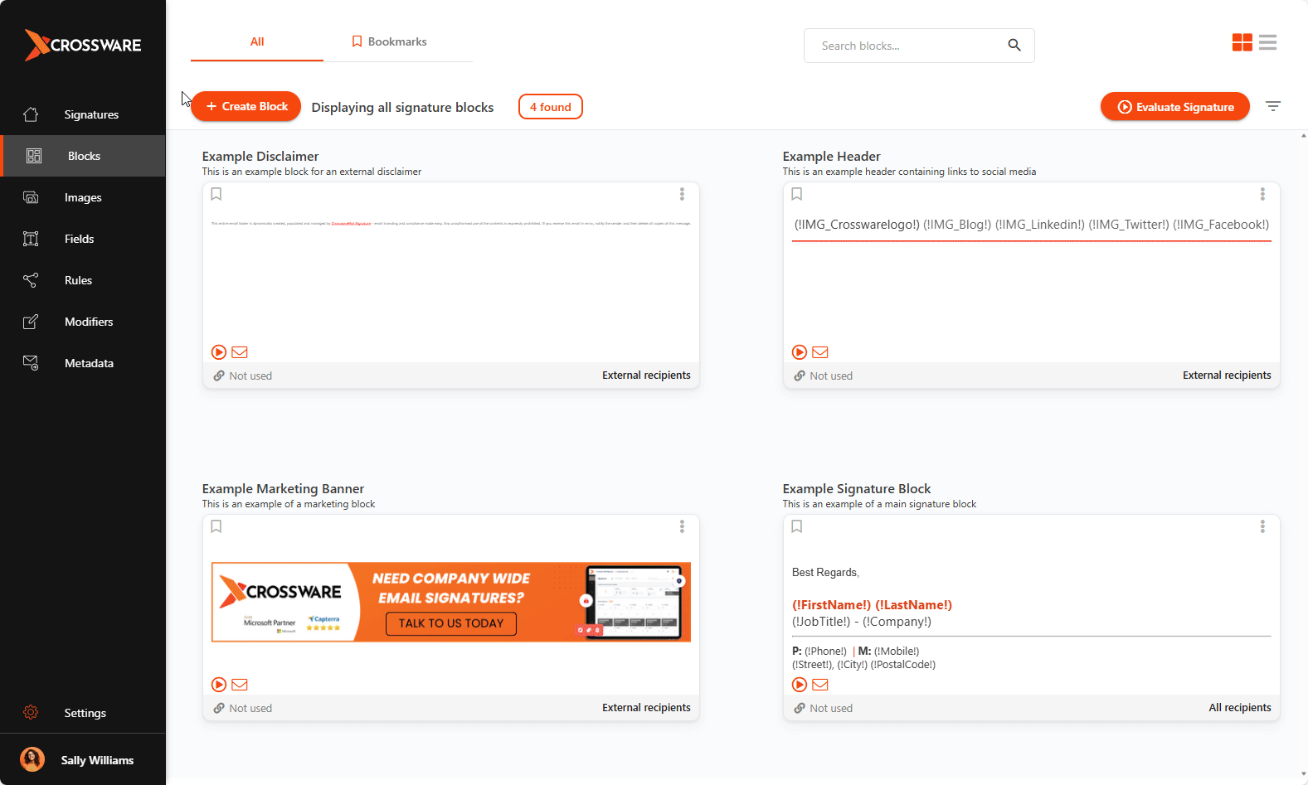Switch to list view layout
This screenshot has width=1308, height=785.
coord(1267,42)
